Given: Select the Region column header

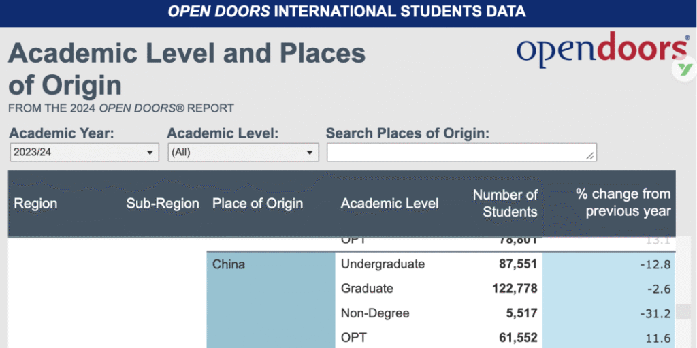Looking at the screenshot, I should coord(35,204).
